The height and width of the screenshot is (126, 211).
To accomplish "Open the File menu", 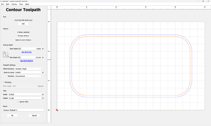I will (x=3, y=4).
